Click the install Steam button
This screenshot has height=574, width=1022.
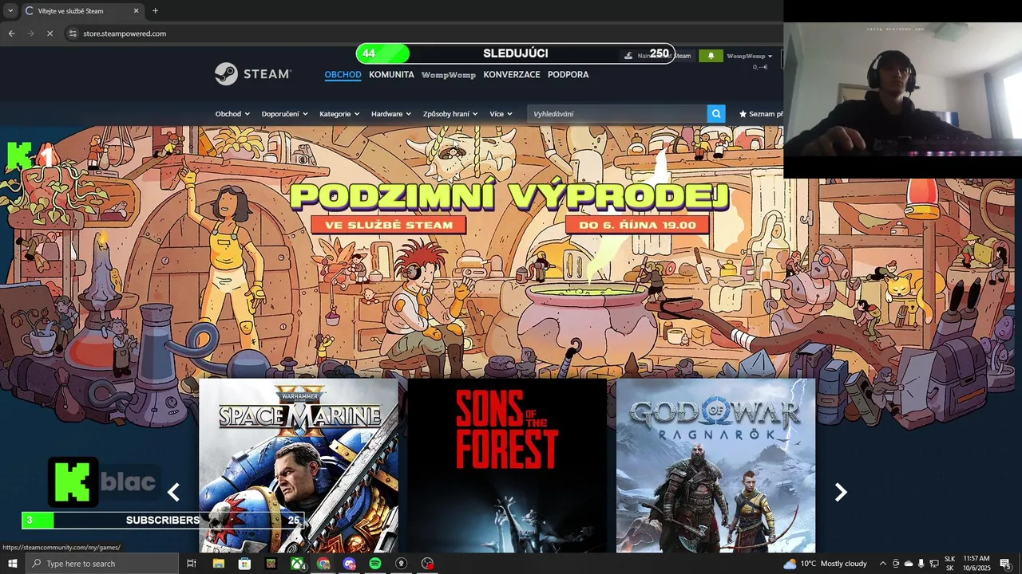[x=656, y=56]
